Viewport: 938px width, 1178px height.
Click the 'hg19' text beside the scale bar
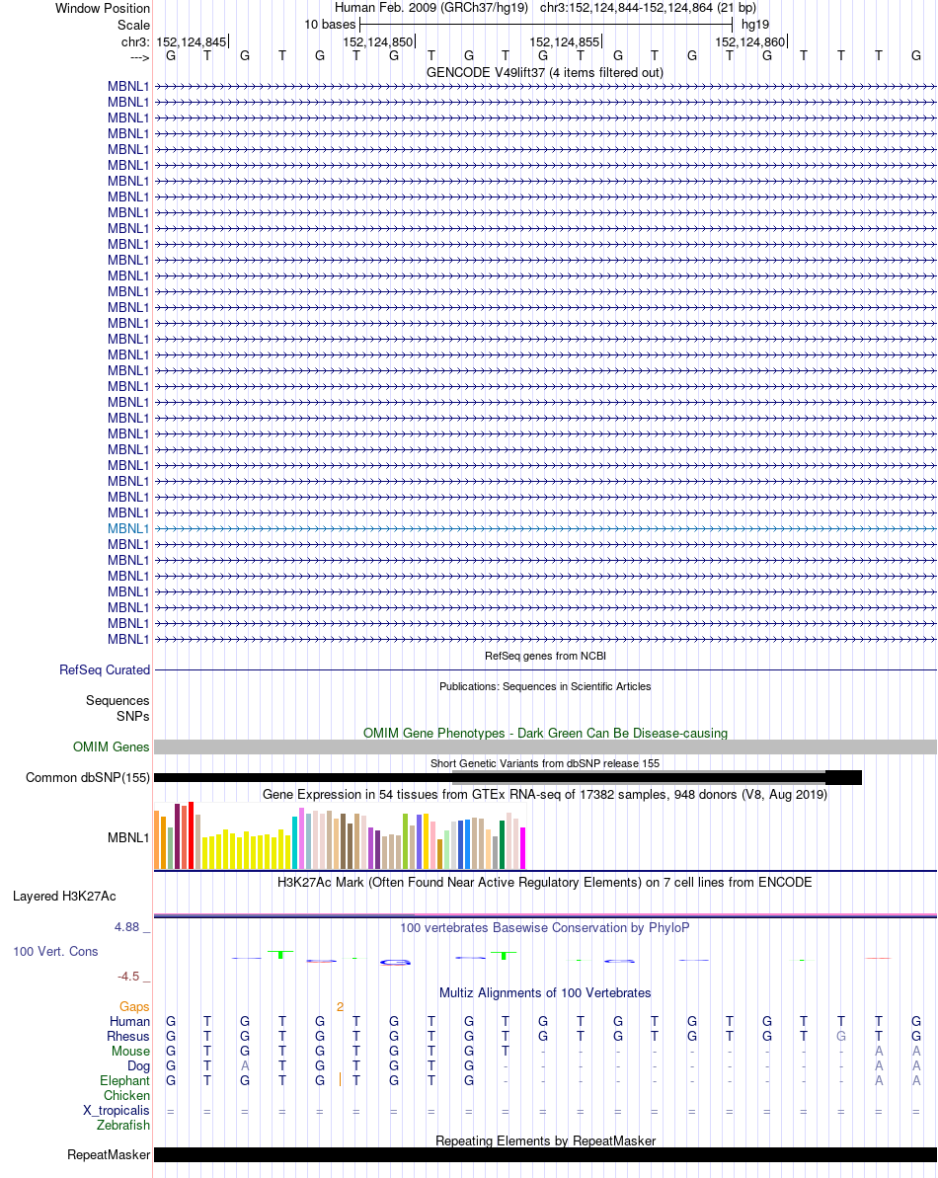coord(754,25)
